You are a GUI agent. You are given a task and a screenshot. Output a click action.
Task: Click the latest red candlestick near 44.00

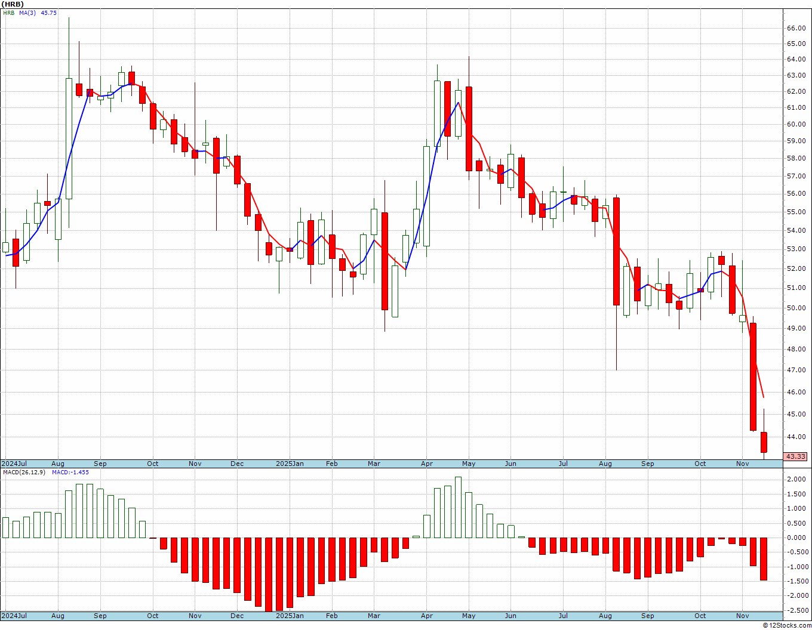764,442
